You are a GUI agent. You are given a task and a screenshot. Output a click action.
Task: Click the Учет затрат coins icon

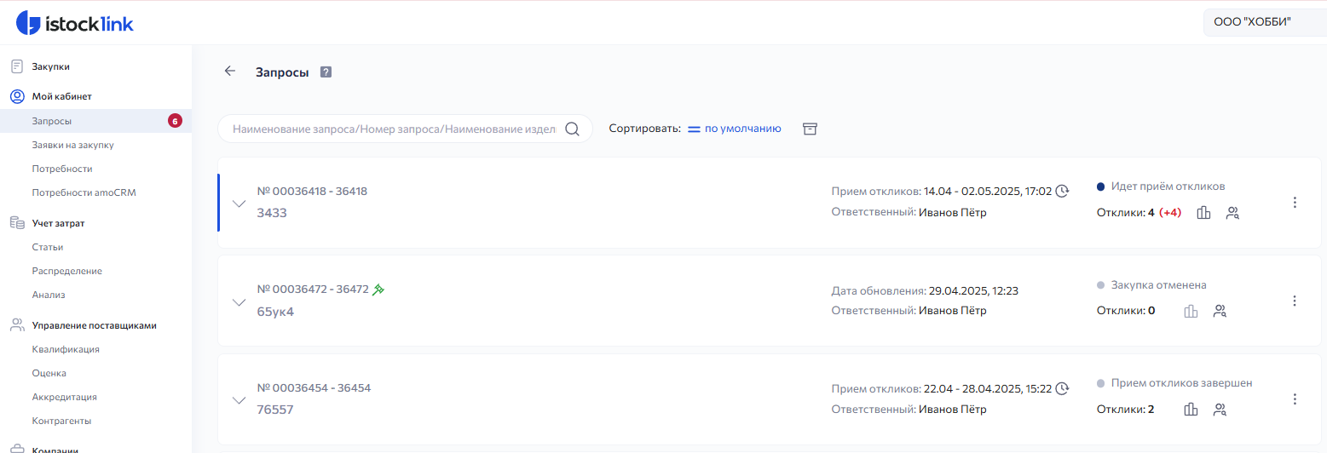(17, 223)
